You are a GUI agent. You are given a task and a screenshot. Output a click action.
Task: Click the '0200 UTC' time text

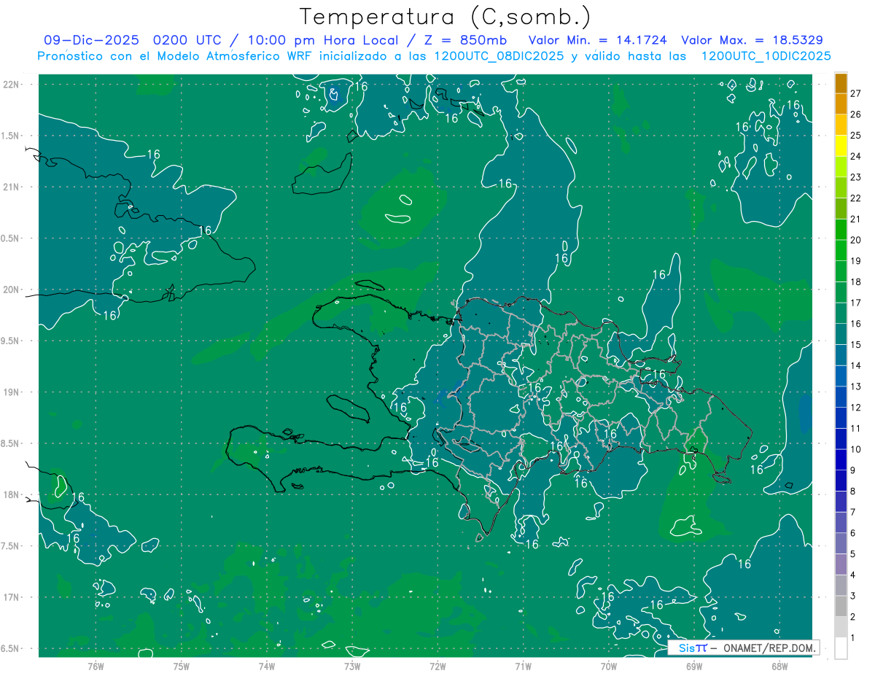pyautogui.click(x=188, y=40)
